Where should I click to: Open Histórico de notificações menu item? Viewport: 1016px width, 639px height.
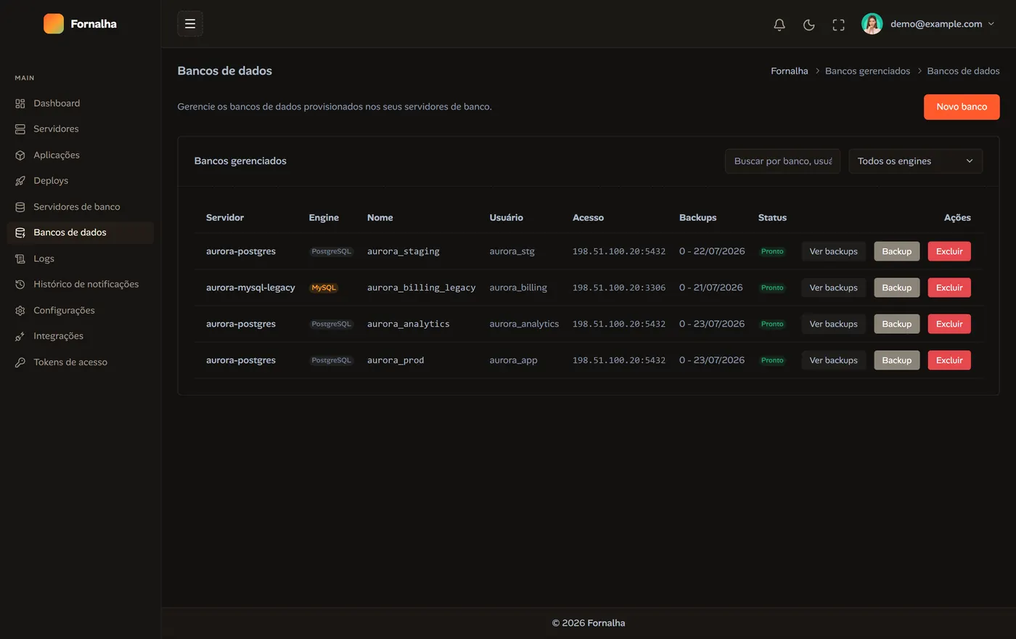coord(81,284)
